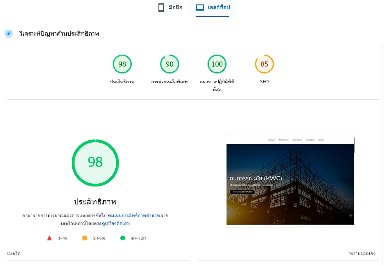The image size is (387, 265).
Task: Click the black phone number button in the preview
Action: coord(242,192)
